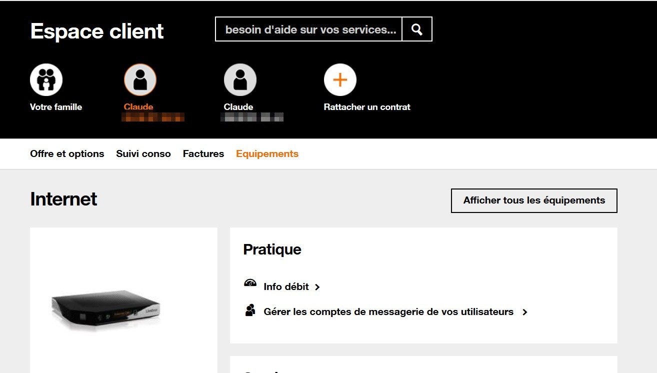Expand the chevron after Gérer les comptes
Screen dimensions: 657x373
pos(524,312)
